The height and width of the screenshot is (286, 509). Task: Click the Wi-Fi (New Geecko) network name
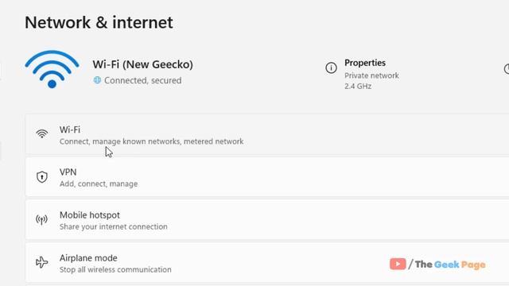pos(143,64)
